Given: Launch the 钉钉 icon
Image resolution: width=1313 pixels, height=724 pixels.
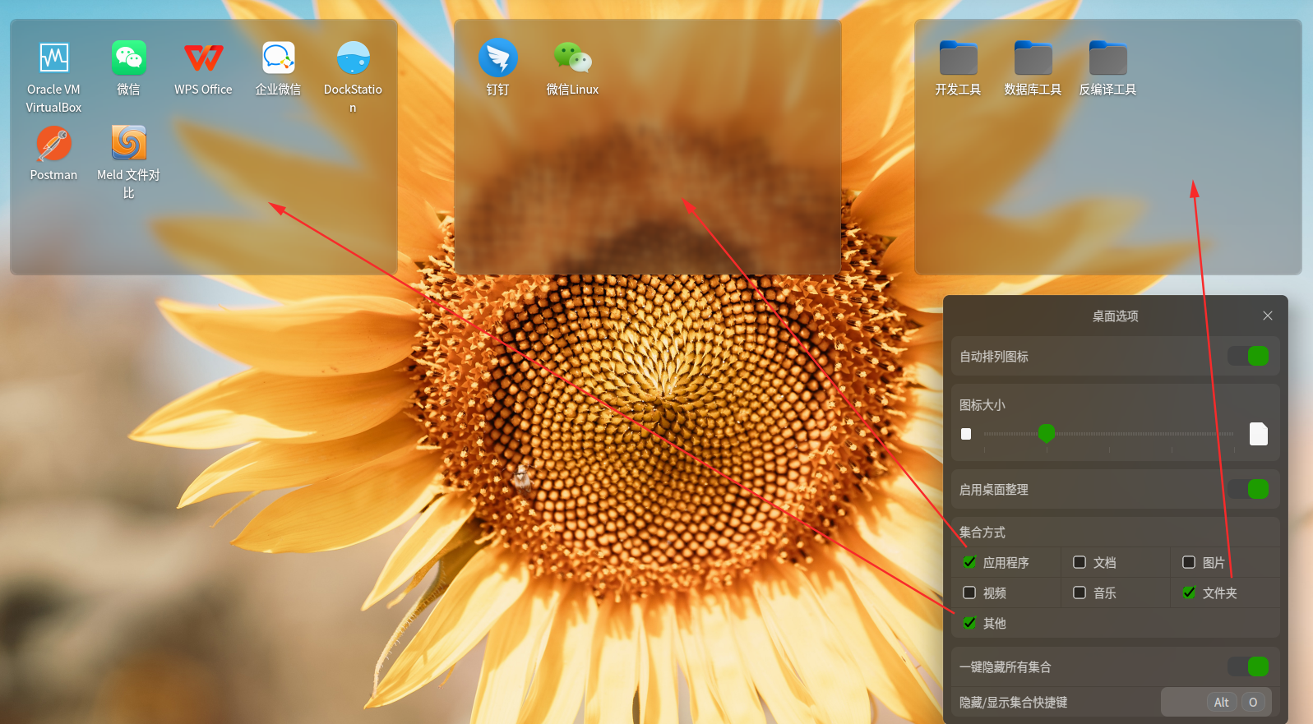Looking at the screenshot, I should (x=498, y=58).
